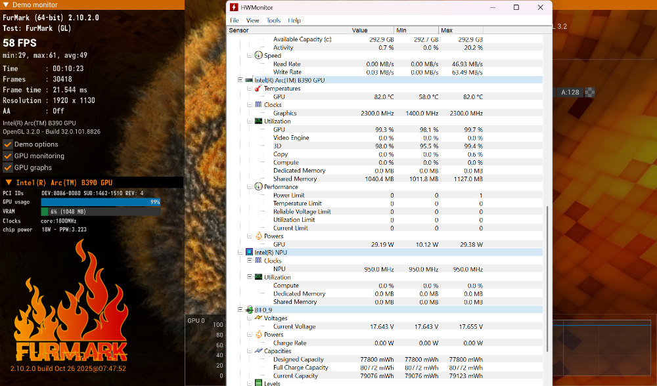This screenshot has height=386, width=657.
Task: Click the A:128 alpha value label
Action: [570, 92]
